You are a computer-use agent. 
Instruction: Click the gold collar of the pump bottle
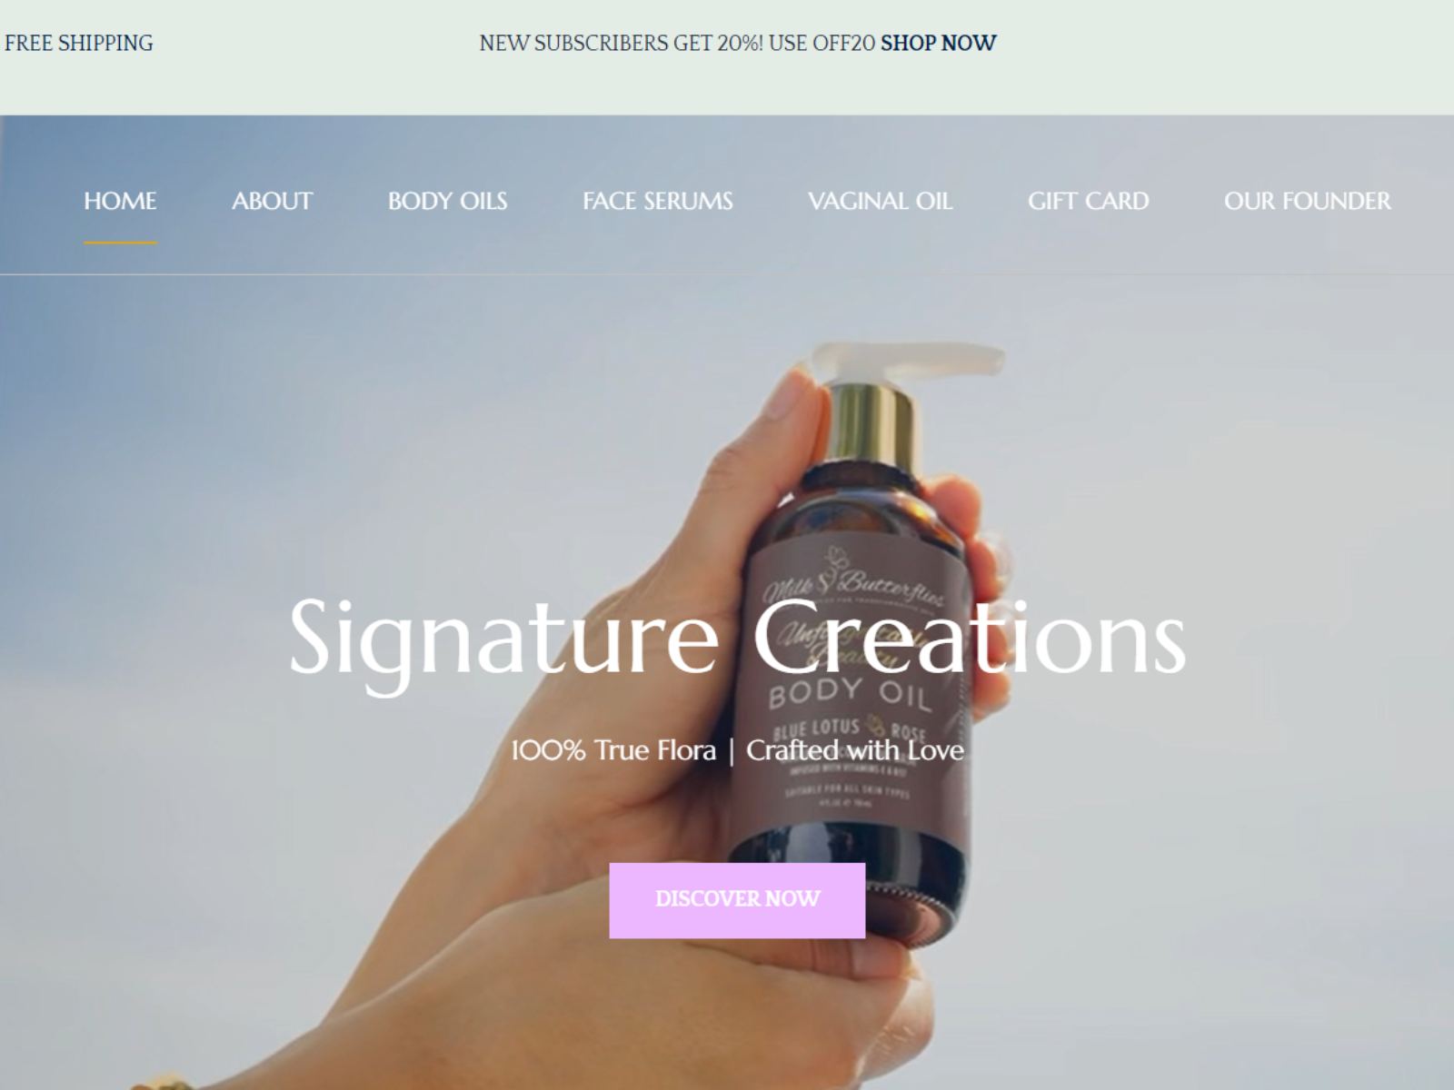871,422
